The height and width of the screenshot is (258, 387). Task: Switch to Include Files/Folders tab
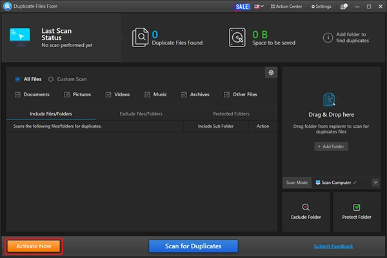(51, 114)
